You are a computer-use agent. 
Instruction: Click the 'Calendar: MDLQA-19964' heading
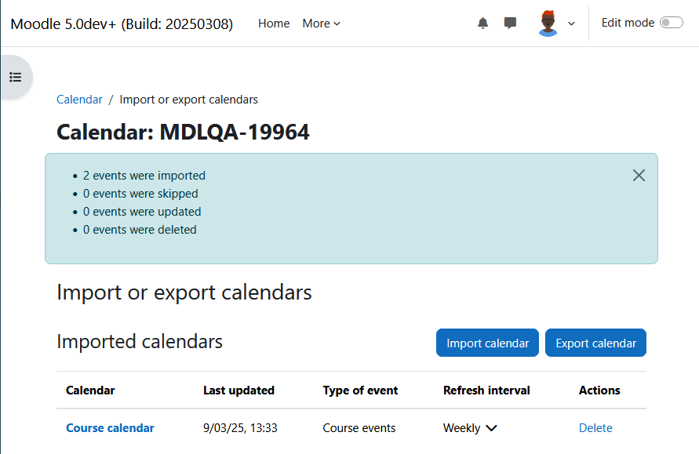(x=183, y=132)
